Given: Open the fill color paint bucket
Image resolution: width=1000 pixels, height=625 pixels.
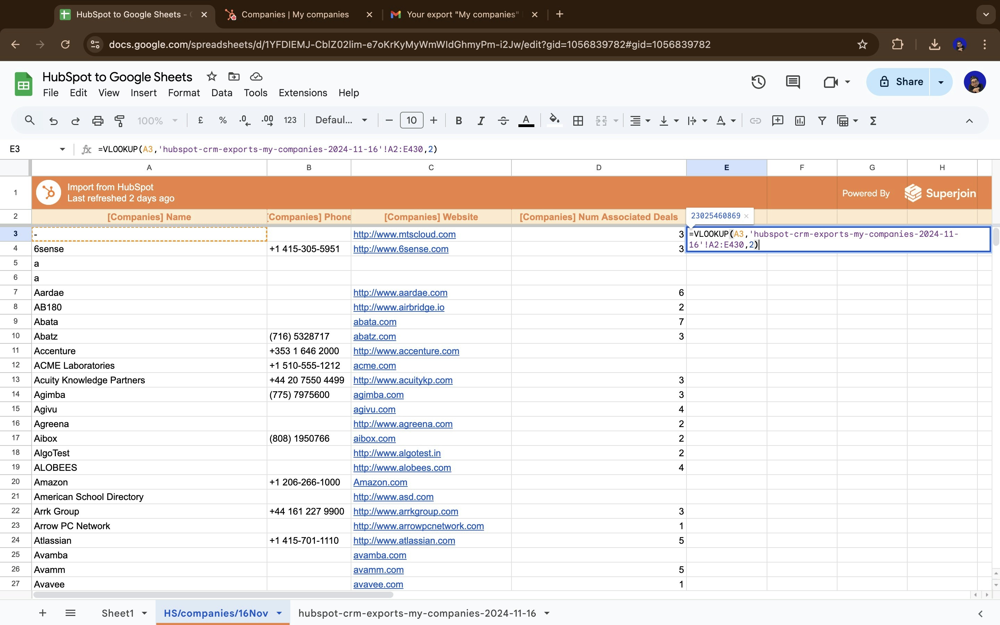Looking at the screenshot, I should point(554,121).
